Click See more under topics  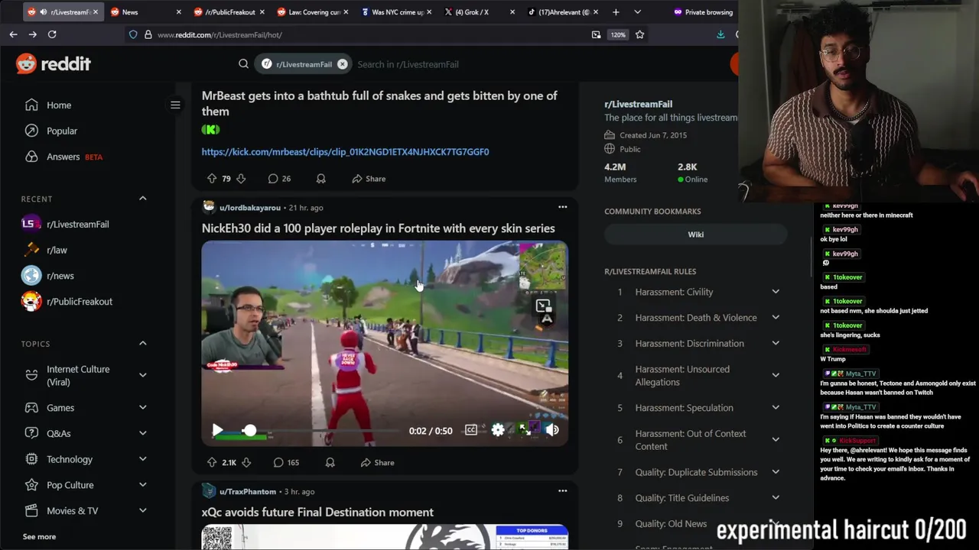tap(39, 536)
